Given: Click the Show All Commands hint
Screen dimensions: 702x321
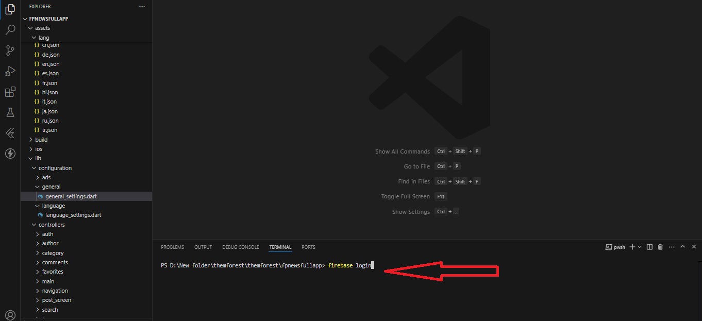Looking at the screenshot, I should pos(403,151).
